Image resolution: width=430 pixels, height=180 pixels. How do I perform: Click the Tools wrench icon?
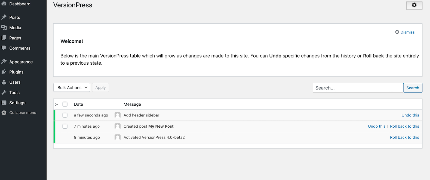point(4,92)
